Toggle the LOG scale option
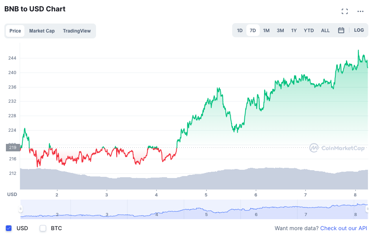The width and height of the screenshot is (377, 238). (x=359, y=30)
